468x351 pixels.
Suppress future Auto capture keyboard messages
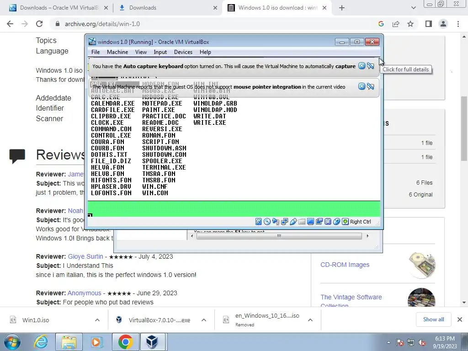(370, 66)
